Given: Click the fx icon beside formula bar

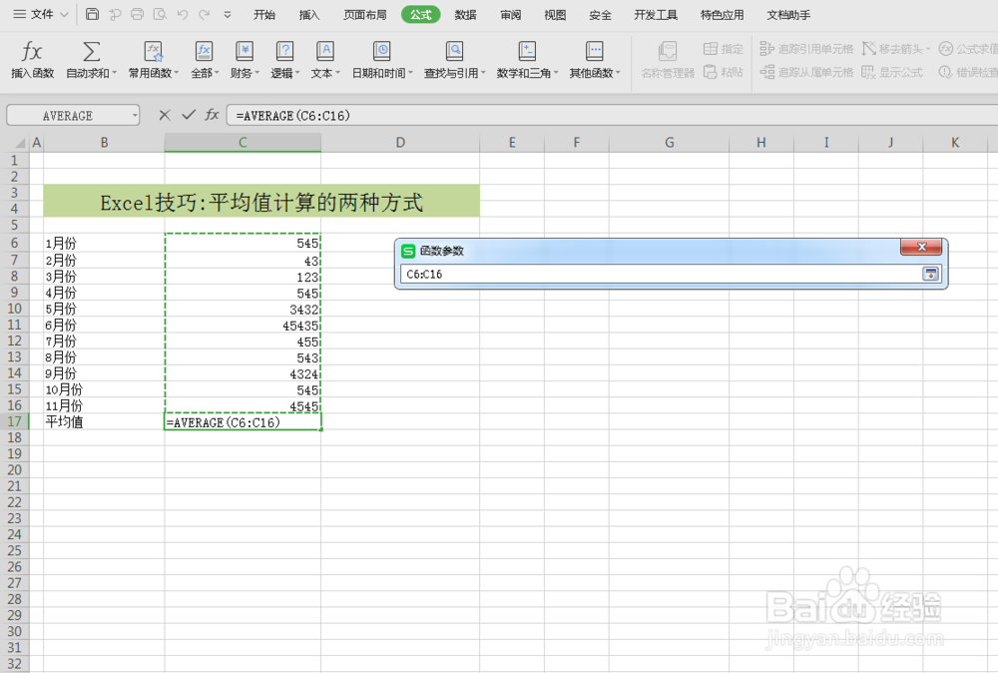Looking at the screenshot, I should coord(212,115).
